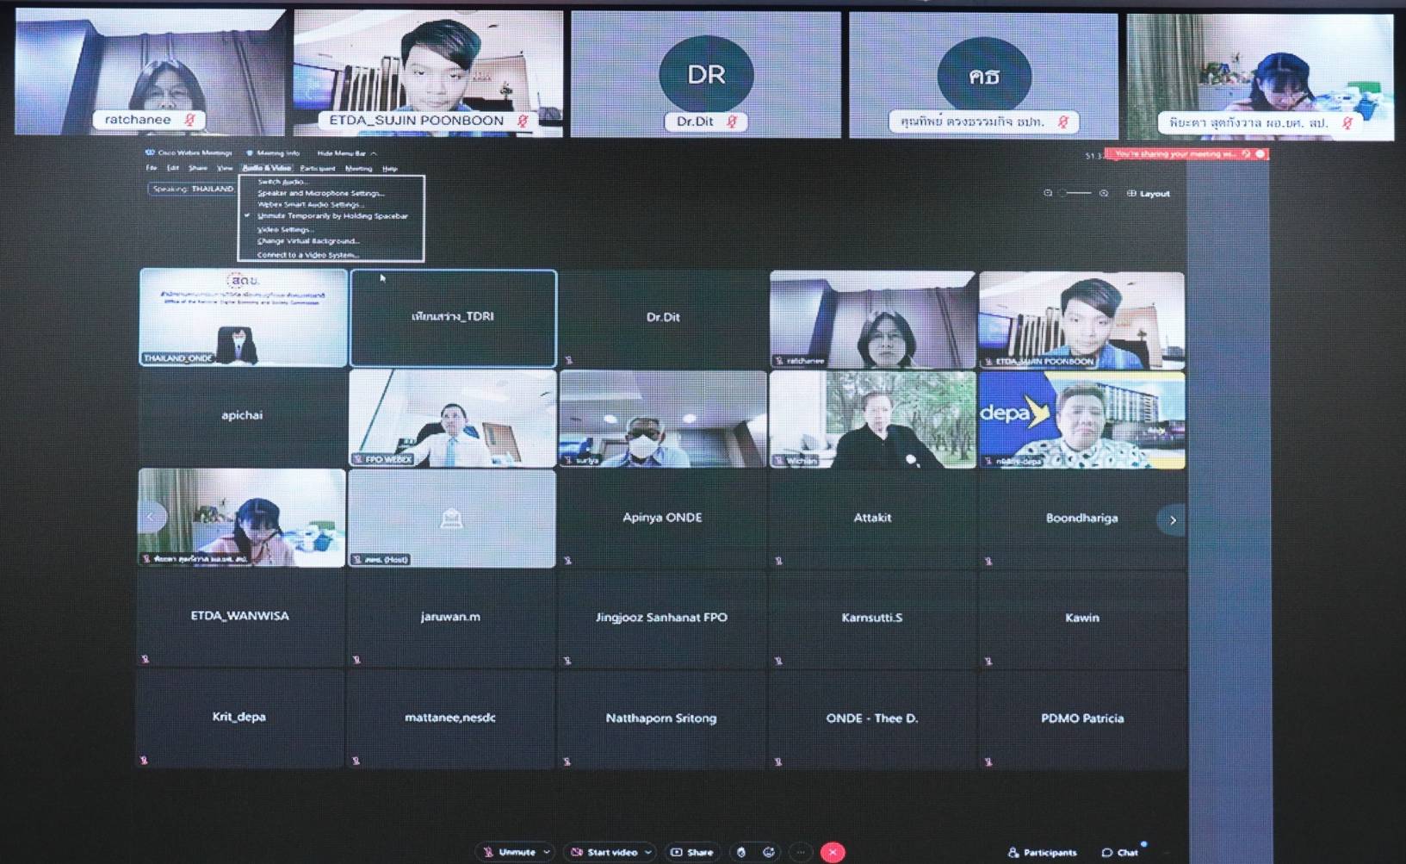Click the more options ellipsis button
Screen dimensions: 1406x864
801,852
